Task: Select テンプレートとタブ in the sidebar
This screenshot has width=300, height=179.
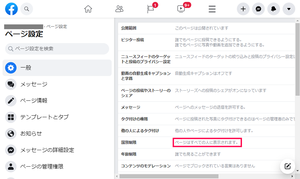Action: tap(57, 117)
